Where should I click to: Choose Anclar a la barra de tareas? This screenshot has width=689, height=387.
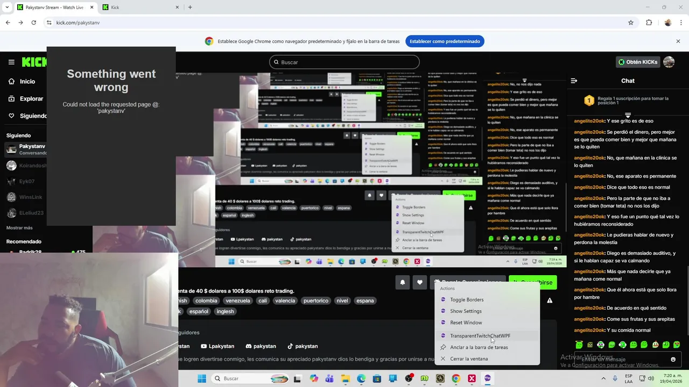click(487, 347)
